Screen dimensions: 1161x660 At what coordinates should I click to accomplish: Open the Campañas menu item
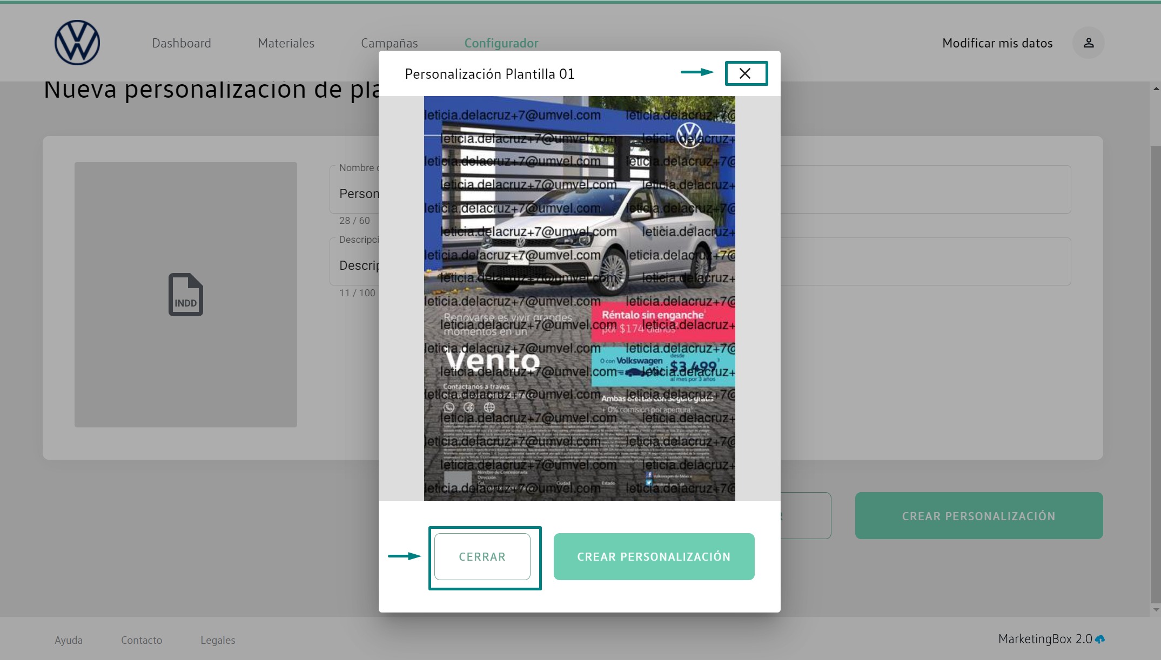(389, 43)
